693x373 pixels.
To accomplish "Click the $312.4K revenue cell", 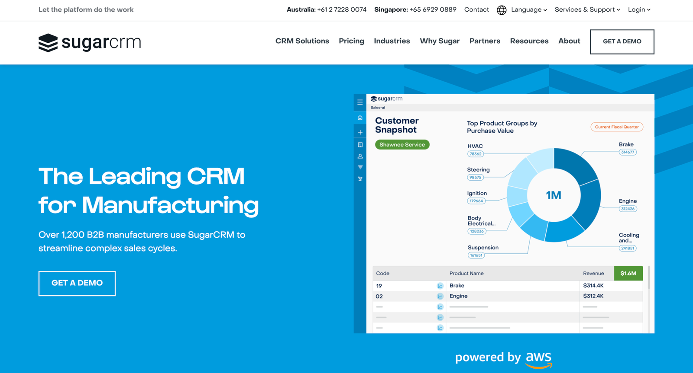I will pos(593,296).
